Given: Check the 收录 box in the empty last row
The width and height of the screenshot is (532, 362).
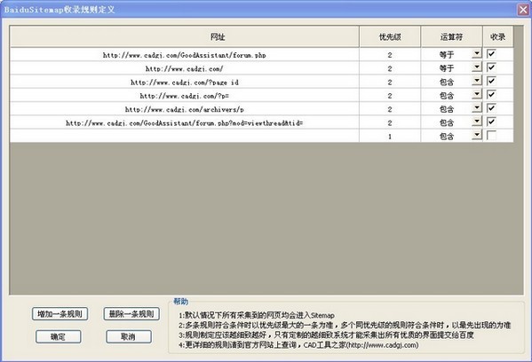Looking at the screenshot, I should point(491,135).
